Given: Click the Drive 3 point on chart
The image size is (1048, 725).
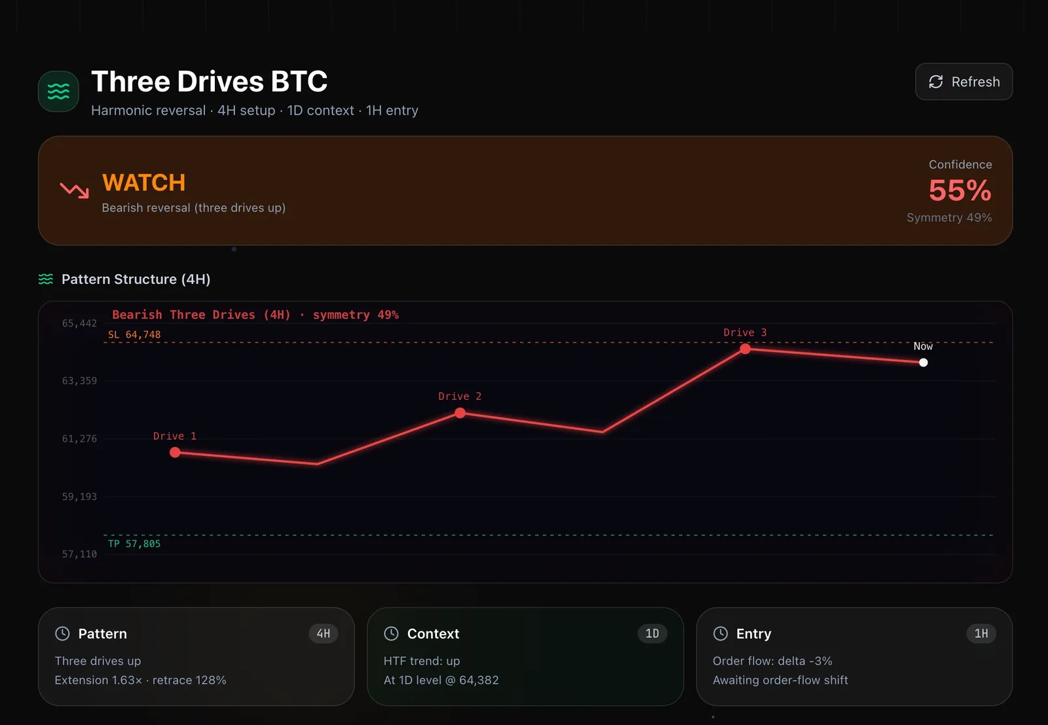Looking at the screenshot, I should (x=745, y=349).
